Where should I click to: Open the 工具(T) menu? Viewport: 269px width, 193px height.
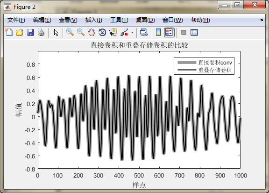119,20
